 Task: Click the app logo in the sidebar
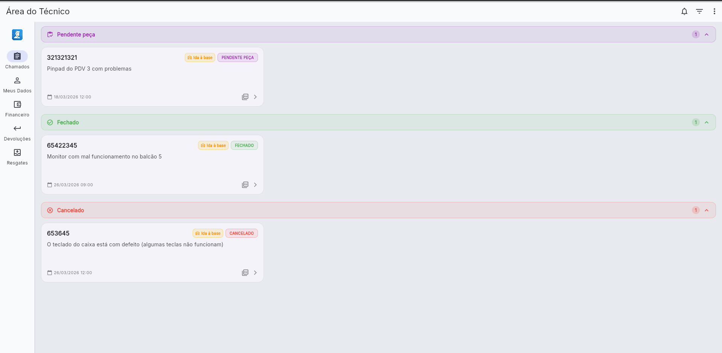click(17, 35)
